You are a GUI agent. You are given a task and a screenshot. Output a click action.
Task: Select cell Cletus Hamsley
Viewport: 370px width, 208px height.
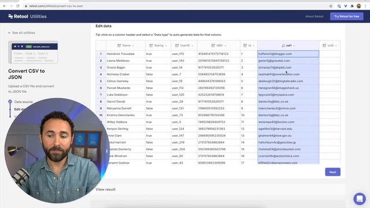coord(125,81)
